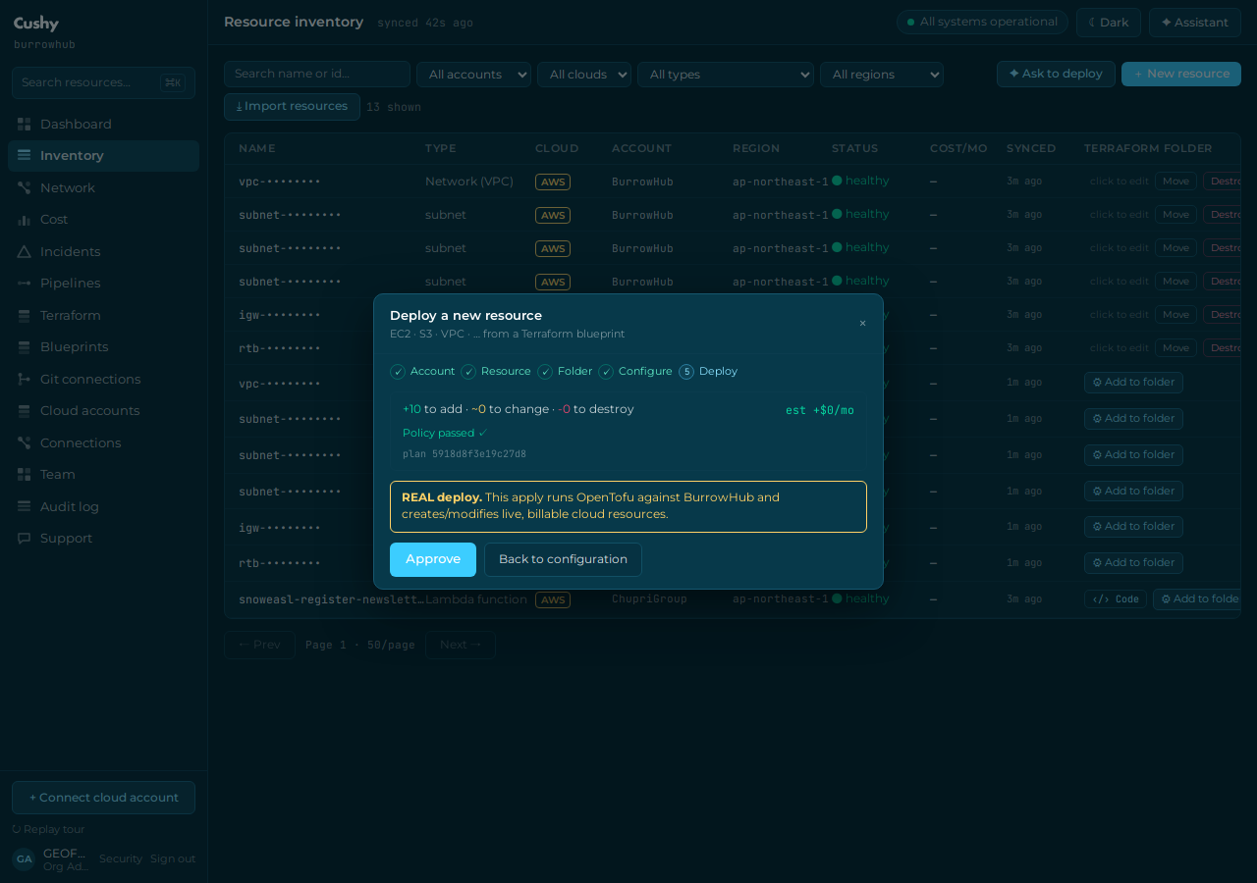This screenshot has width=1257, height=883.
Task: Click the New resource button
Action: point(1181,74)
